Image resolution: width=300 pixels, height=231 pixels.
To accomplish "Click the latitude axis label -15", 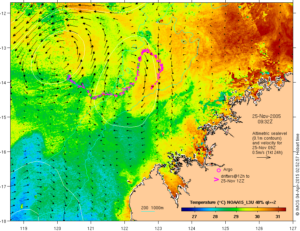I will (3, 117).
